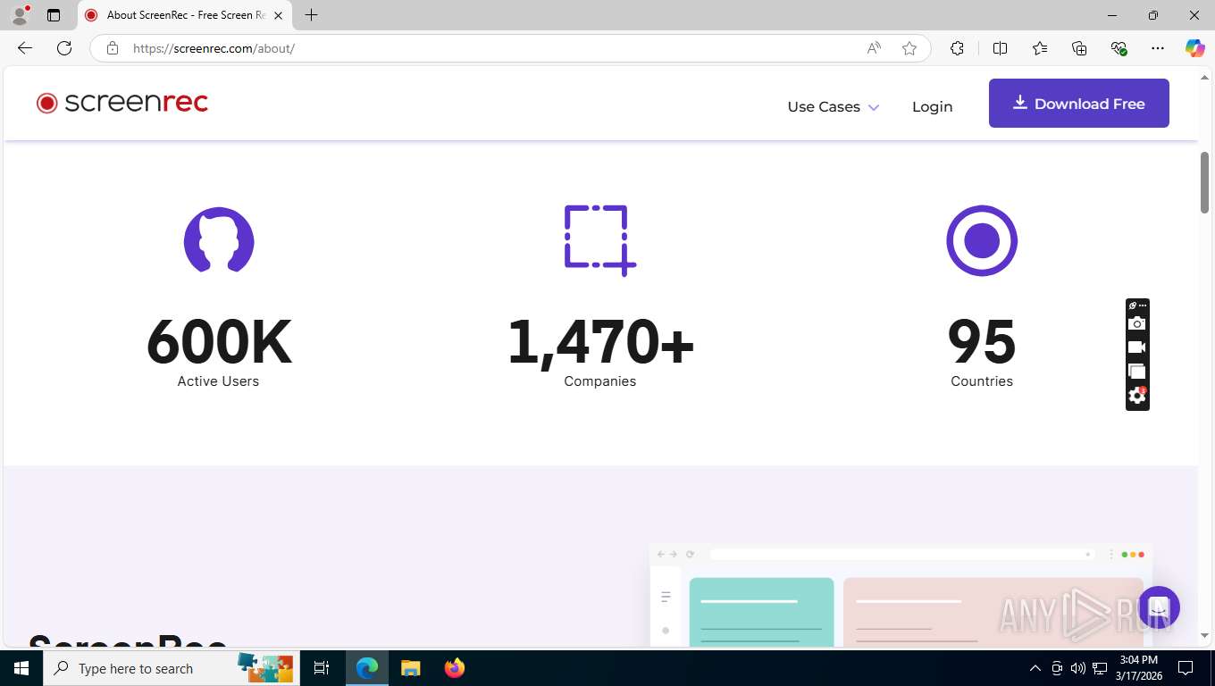Open the notification center
Viewport: 1215px width, 686px height.
1186,668
